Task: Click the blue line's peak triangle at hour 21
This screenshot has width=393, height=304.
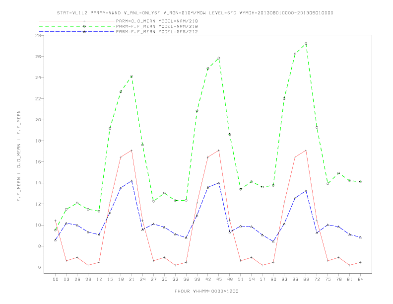Action: (x=131, y=181)
